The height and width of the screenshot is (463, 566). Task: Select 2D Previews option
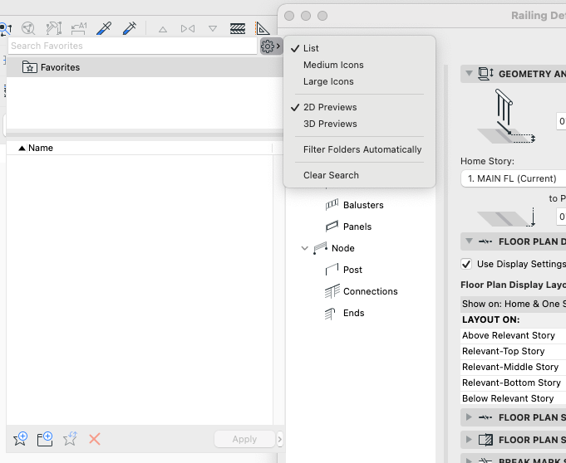[x=330, y=107]
